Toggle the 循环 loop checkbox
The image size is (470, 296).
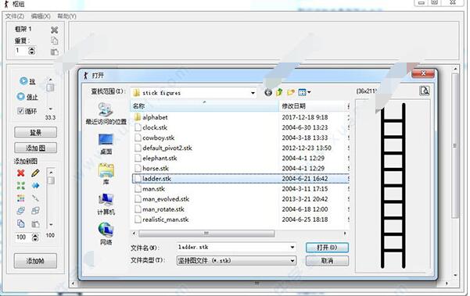(x=20, y=111)
